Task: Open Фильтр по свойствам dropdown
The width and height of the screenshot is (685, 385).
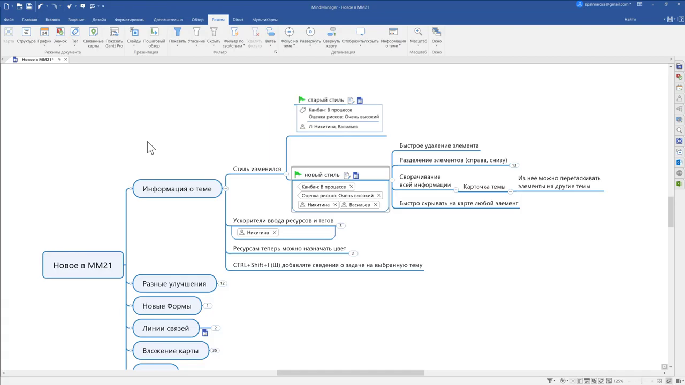Action: [234, 38]
